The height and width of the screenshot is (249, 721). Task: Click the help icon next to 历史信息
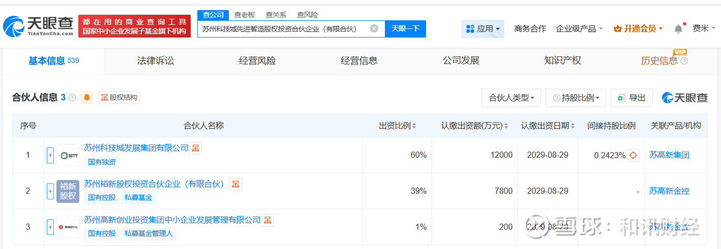click(x=684, y=61)
